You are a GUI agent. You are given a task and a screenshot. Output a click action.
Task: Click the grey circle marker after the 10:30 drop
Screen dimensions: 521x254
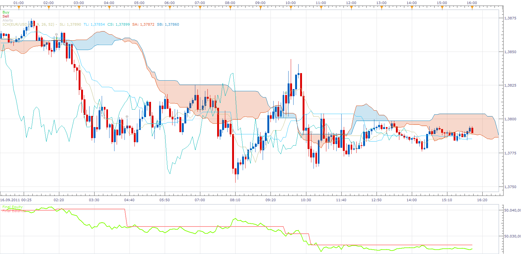click(x=311, y=132)
